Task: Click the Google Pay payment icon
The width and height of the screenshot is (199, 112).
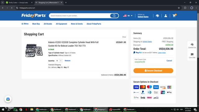Action: (136, 98)
